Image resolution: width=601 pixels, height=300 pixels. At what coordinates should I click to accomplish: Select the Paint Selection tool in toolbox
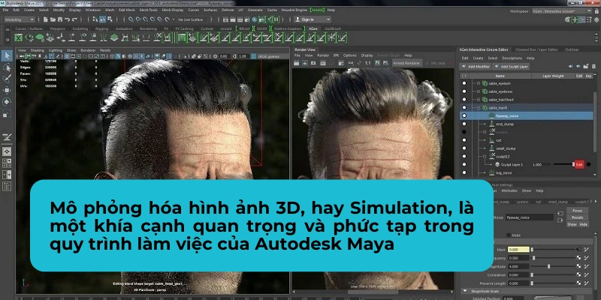7,79
